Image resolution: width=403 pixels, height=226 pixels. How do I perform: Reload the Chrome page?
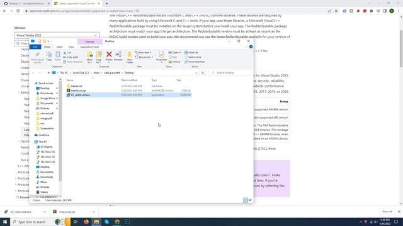[18, 11]
